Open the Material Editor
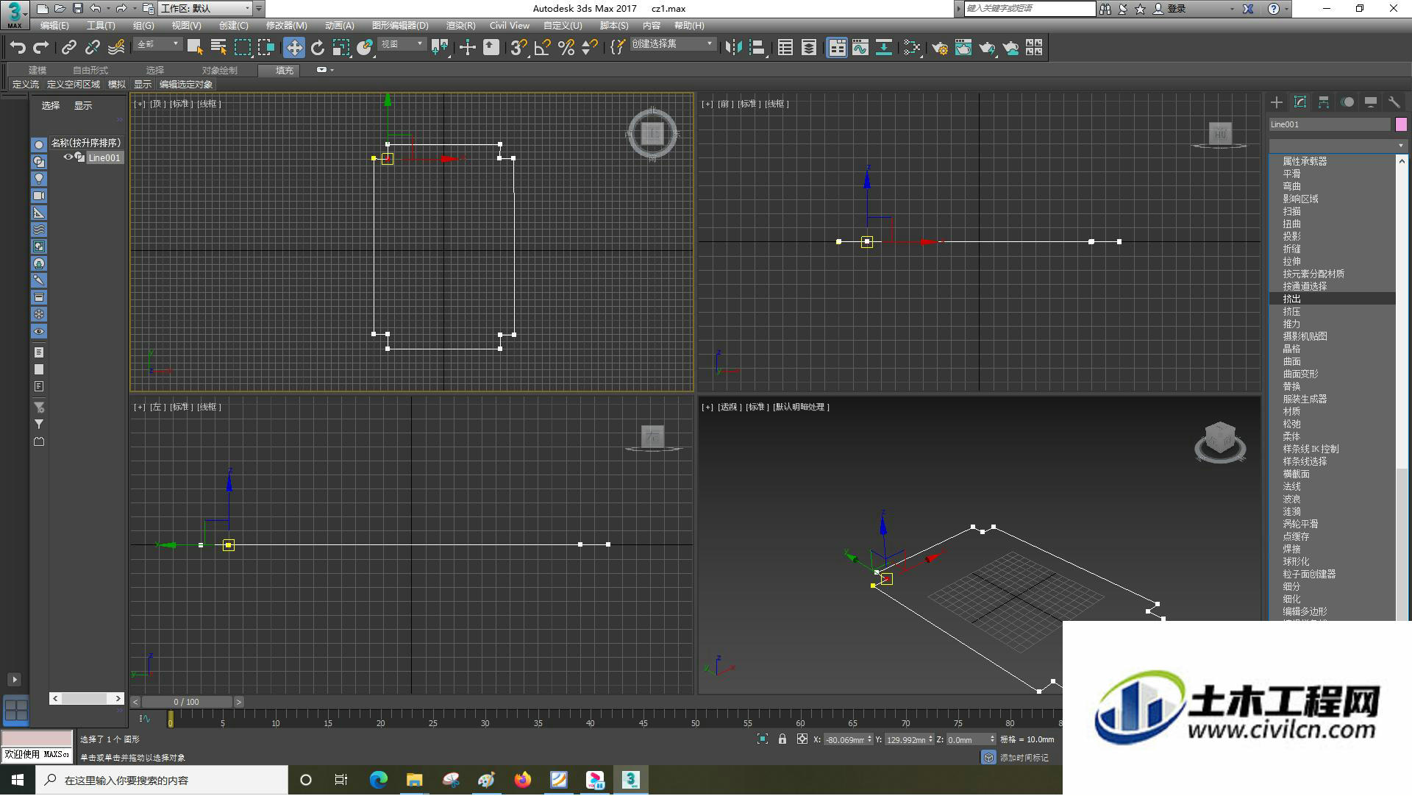The height and width of the screenshot is (796, 1412). coord(912,48)
